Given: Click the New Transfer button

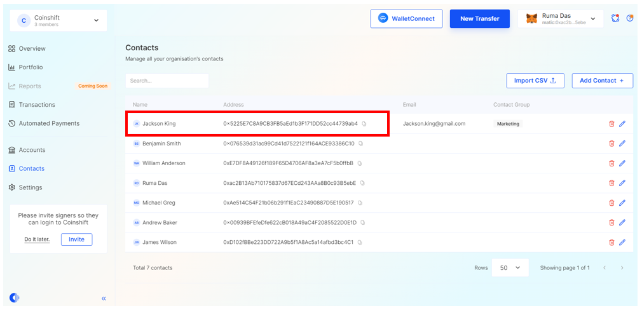Looking at the screenshot, I should (x=479, y=19).
